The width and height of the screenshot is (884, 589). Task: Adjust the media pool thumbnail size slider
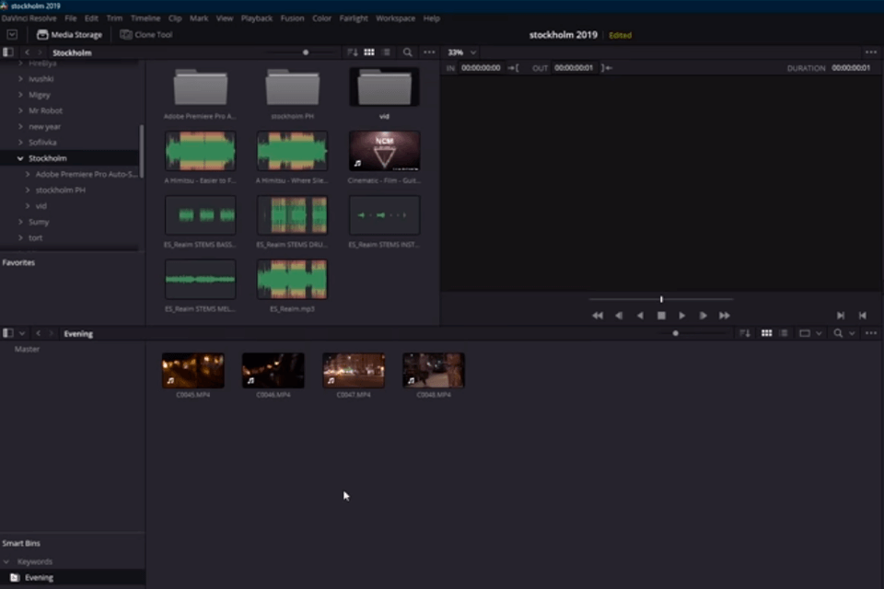click(675, 333)
